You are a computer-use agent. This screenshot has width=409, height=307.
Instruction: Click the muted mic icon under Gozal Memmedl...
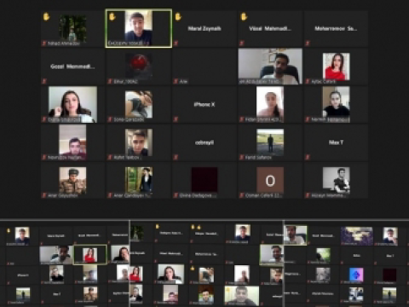point(44,81)
